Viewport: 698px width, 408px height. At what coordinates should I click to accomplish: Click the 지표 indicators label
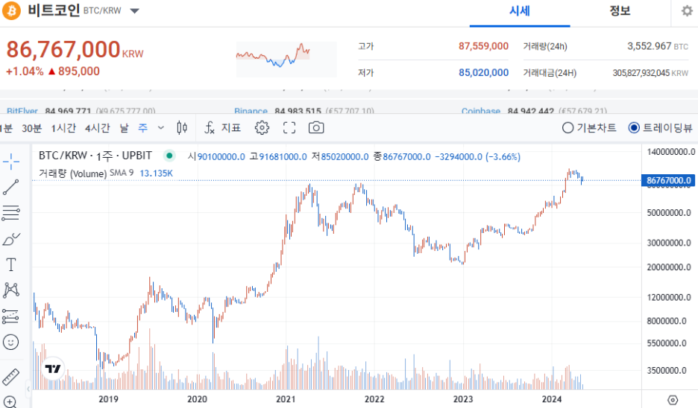[231, 128]
